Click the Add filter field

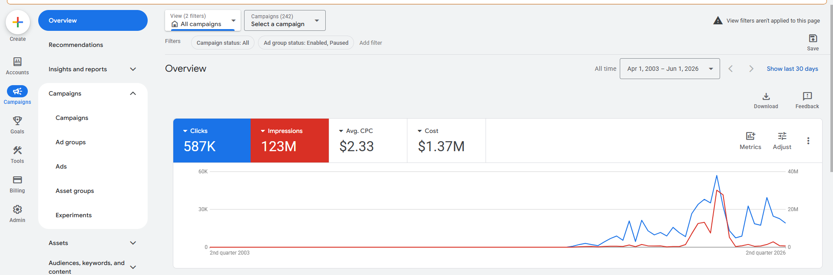[371, 43]
